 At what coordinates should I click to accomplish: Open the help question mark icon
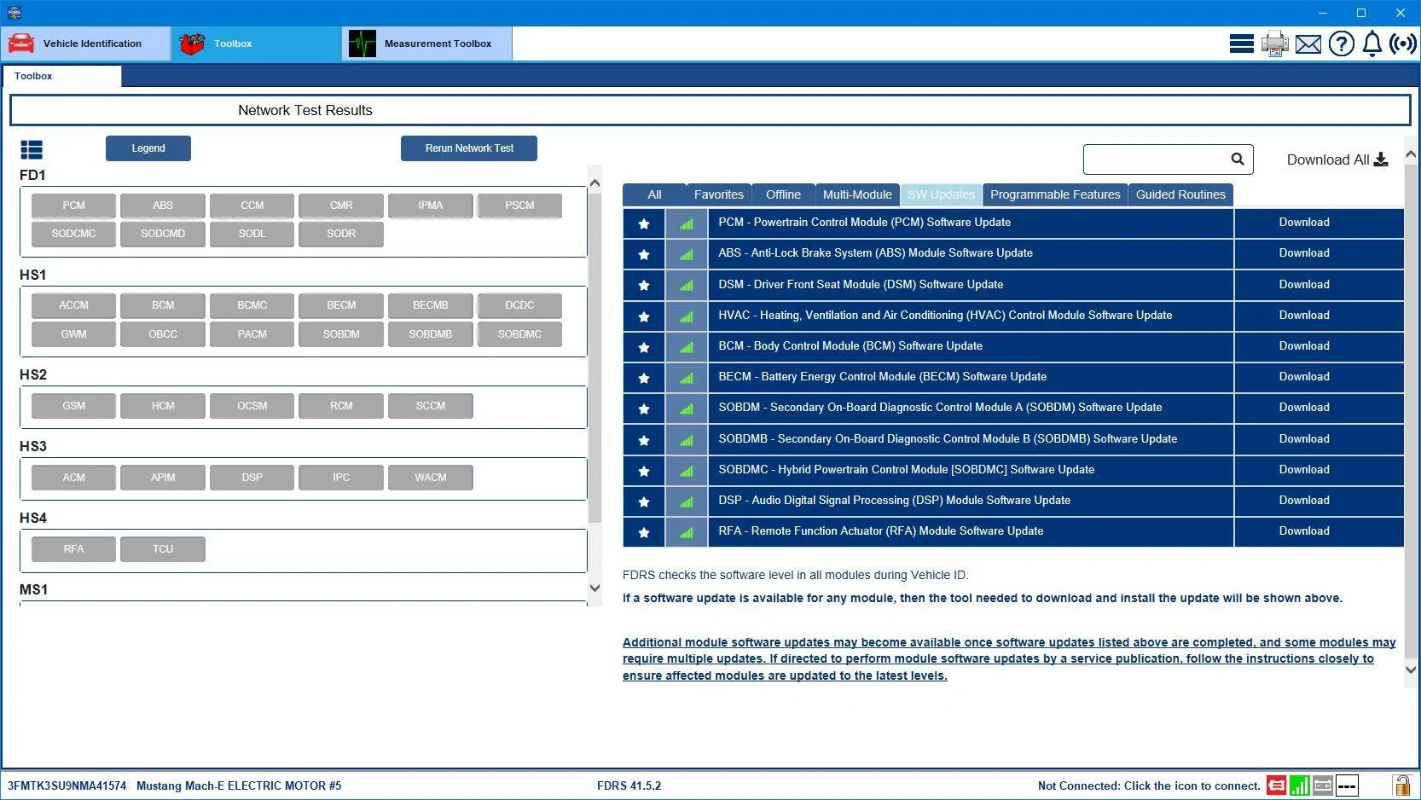pos(1341,43)
